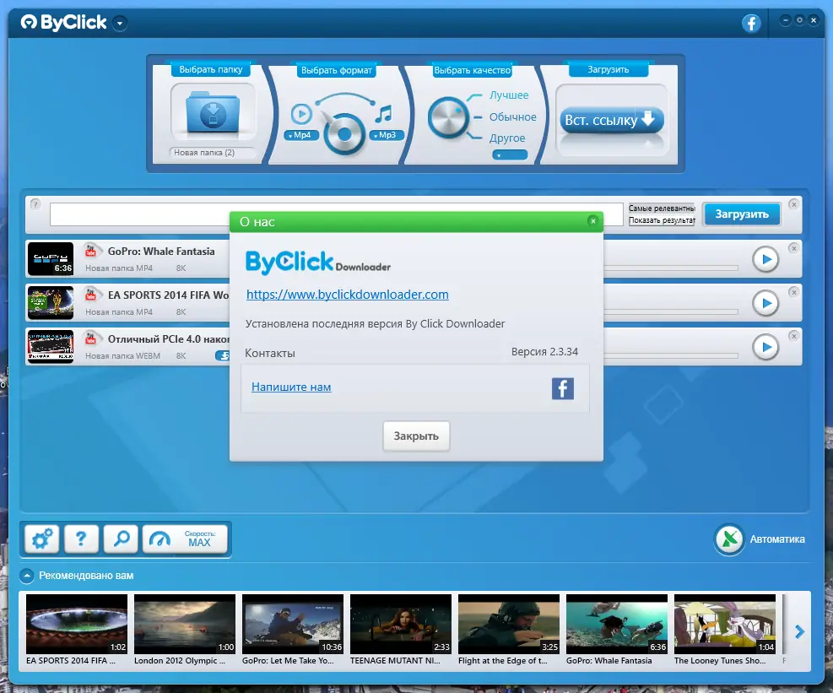
Task: Open settings with the gears icon
Action: (42, 539)
